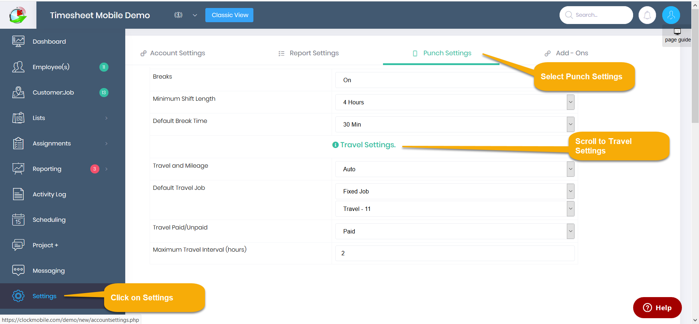Click the Timesheet Mobile logo icon
Viewport: 699px width, 324px height.
pyautogui.click(x=18, y=15)
